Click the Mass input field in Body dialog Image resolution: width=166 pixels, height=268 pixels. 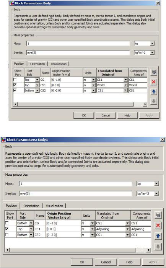click(78, 44)
